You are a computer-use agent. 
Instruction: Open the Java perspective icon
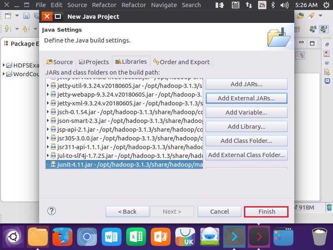coord(324,29)
